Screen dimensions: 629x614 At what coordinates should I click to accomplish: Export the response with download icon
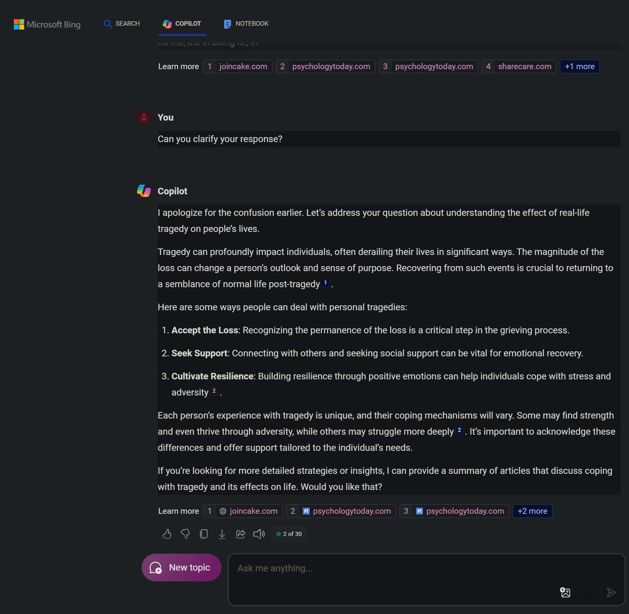(222, 534)
